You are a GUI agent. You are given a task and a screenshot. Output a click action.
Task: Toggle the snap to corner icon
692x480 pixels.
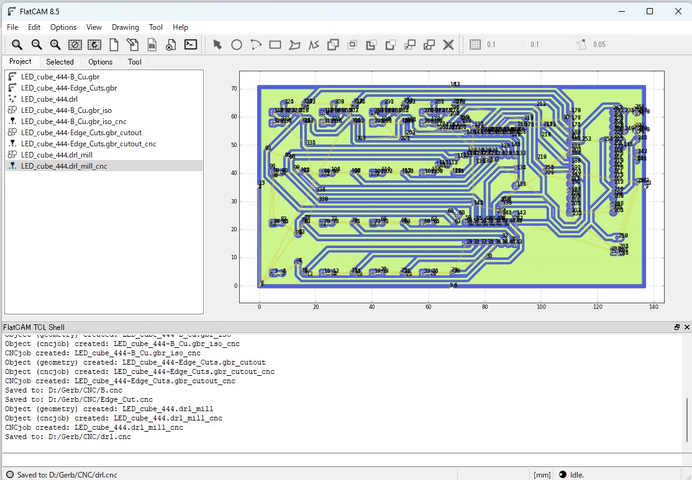click(581, 45)
